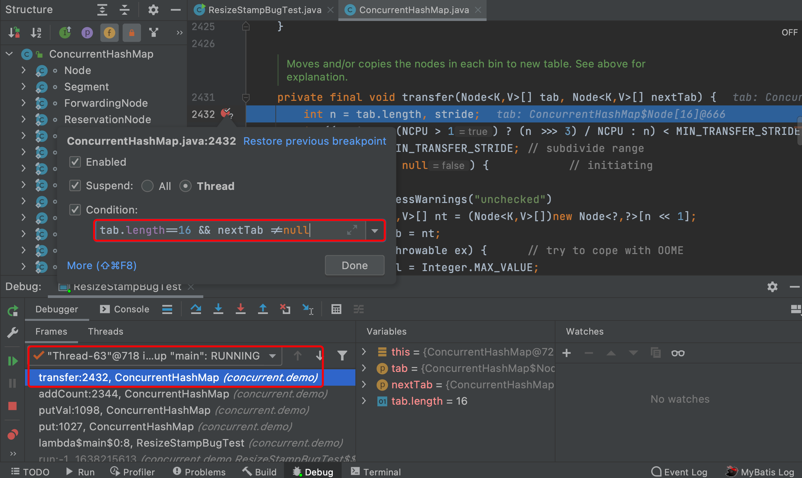The height and width of the screenshot is (478, 802).
Task: Open Debug panel settings gear
Action: pyautogui.click(x=772, y=287)
